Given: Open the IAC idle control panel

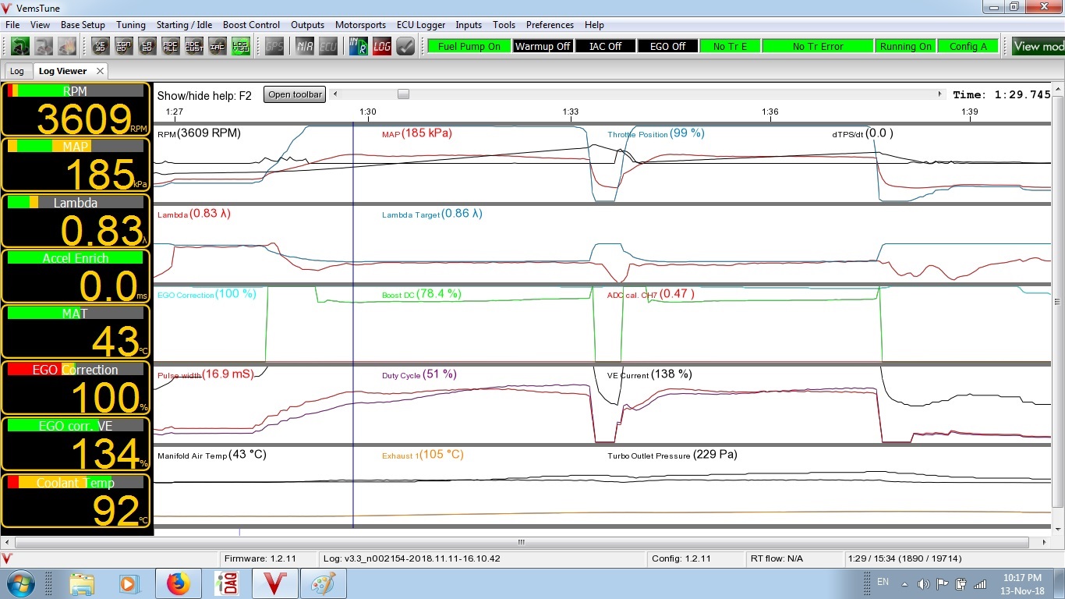Looking at the screenshot, I should pos(219,46).
